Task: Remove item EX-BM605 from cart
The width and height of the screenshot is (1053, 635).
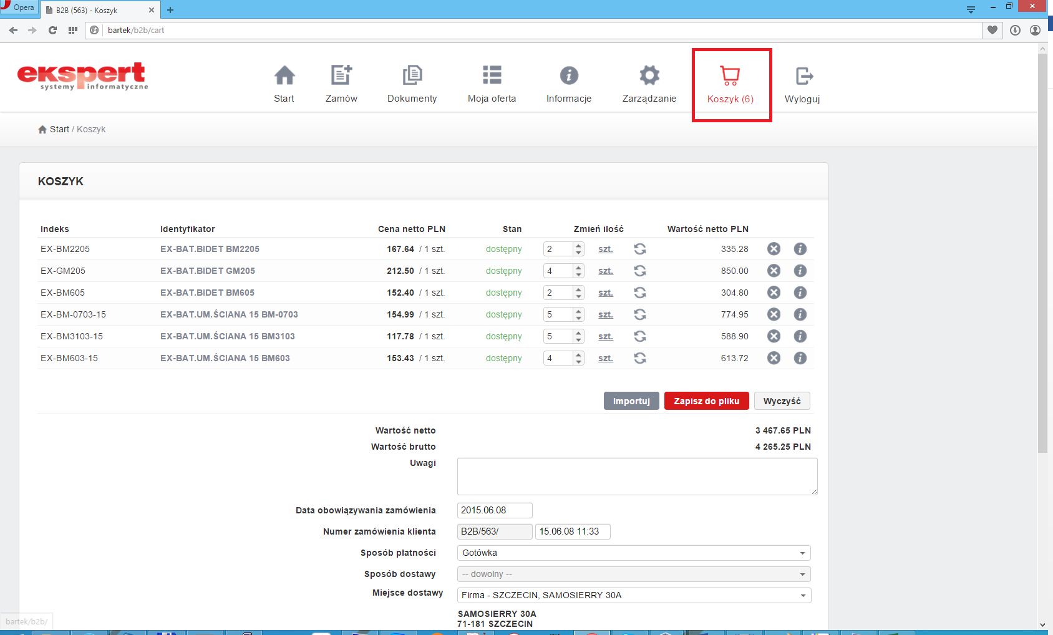Action: coord(774,293)
